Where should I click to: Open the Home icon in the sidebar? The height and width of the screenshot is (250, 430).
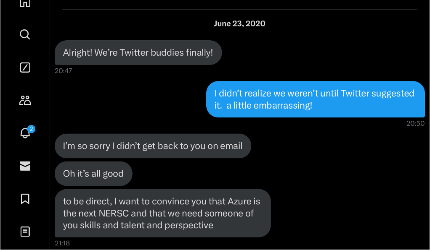click(25, 3)
